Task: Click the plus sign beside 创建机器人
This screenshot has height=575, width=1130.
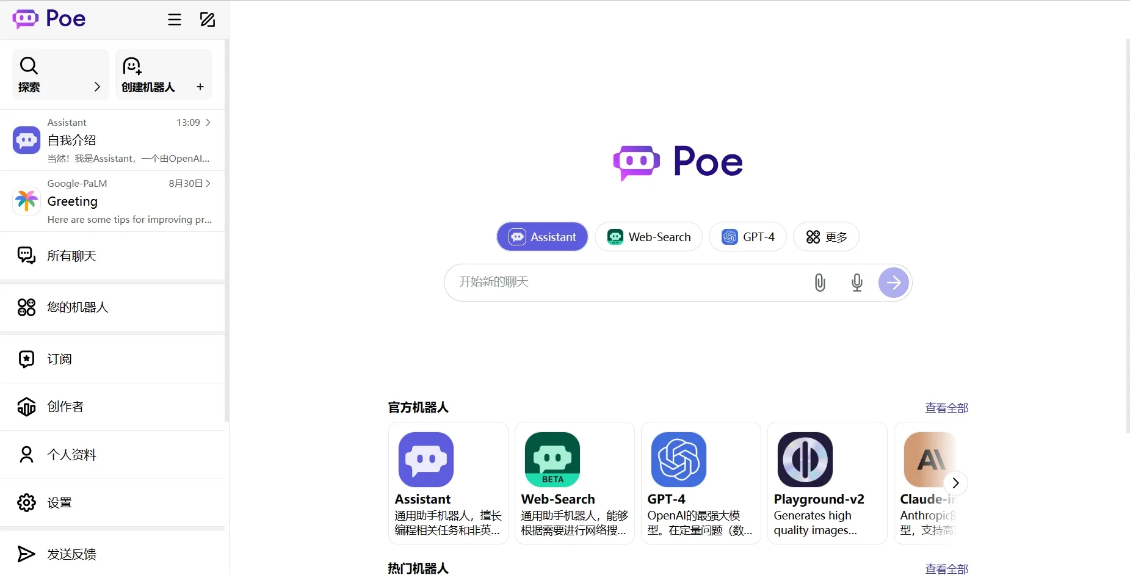Action: point(200,87)
